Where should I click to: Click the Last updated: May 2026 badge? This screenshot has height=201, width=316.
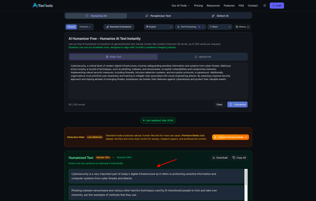click(x=158, y=120)
